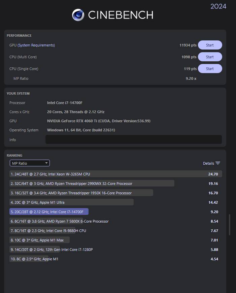Start the GPU benchmark
The width and height of the screenshot is (236, 293).
click(210, 45)
